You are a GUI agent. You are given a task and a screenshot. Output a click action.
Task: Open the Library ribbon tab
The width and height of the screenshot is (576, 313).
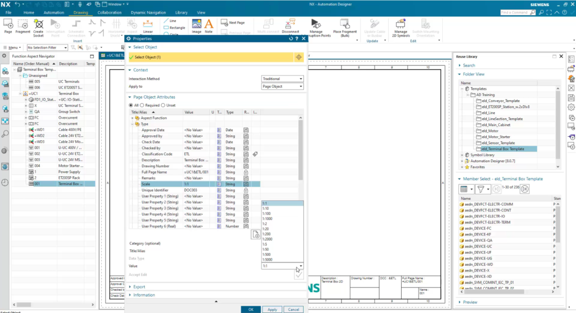tap(181, 12)
